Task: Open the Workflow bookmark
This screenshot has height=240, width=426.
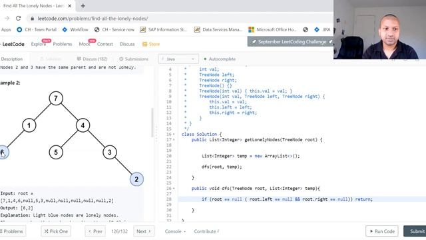Action: click(x=75, y=29)
